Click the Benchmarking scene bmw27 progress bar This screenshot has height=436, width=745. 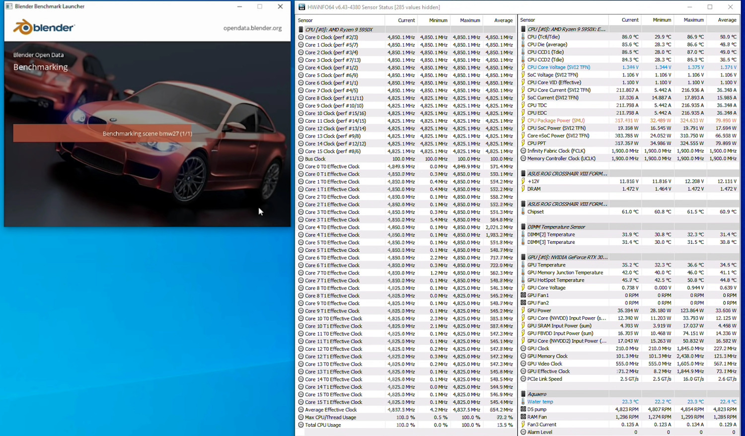pyautogui.click(x=147, y=133)
